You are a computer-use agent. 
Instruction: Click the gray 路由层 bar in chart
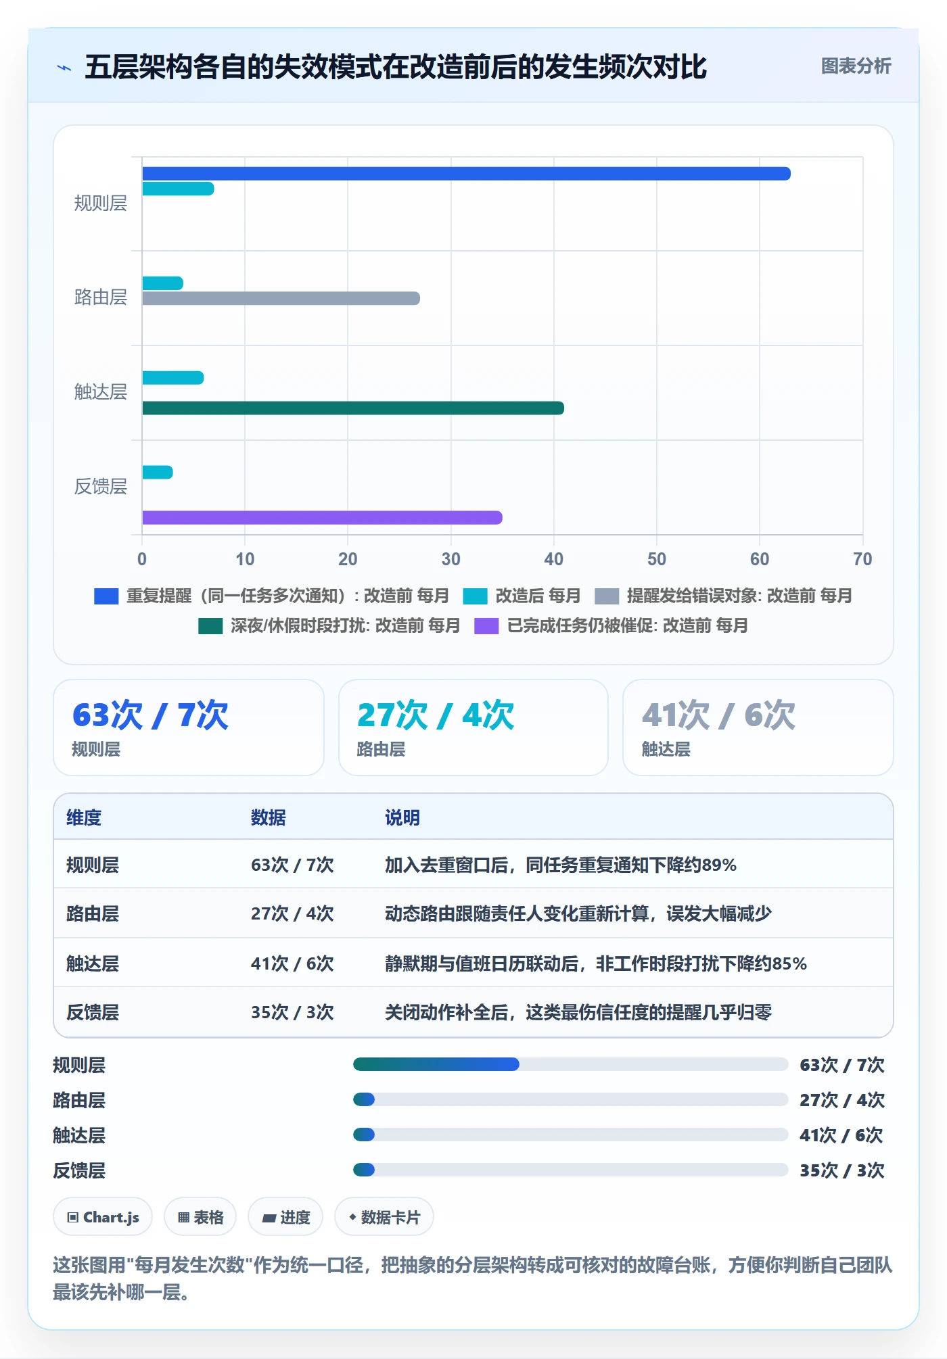[281, 298]
